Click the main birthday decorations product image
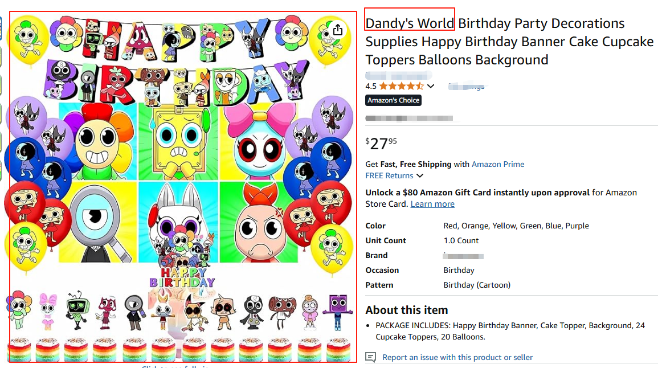The height and width of the screenshot is (368, 662). (182, 186)
